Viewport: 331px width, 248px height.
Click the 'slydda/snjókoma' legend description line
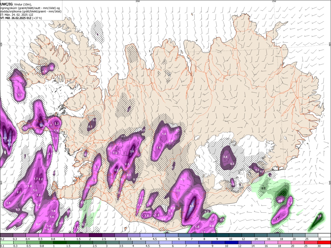pyautogui.click(x=31, y=11)
